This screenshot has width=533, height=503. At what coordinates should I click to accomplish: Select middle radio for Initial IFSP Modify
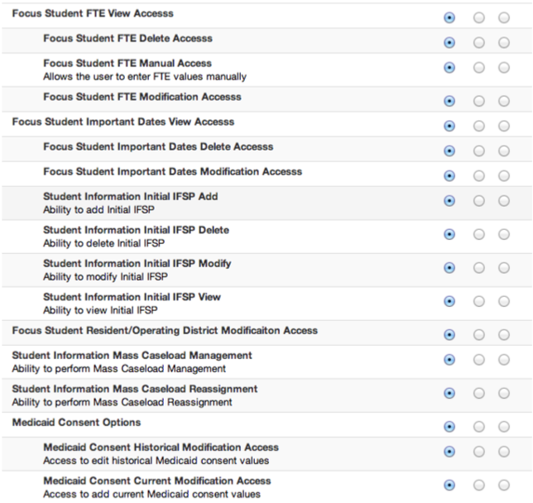coord(479,268)
